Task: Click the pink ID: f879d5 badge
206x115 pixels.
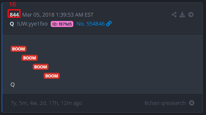Action: [x=62, y=24]
